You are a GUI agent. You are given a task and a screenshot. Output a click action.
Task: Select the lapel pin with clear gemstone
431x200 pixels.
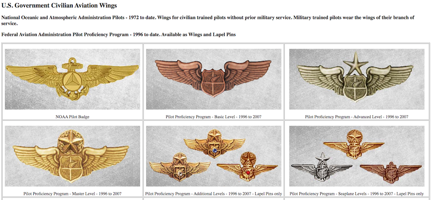click(x=180, y=167)
